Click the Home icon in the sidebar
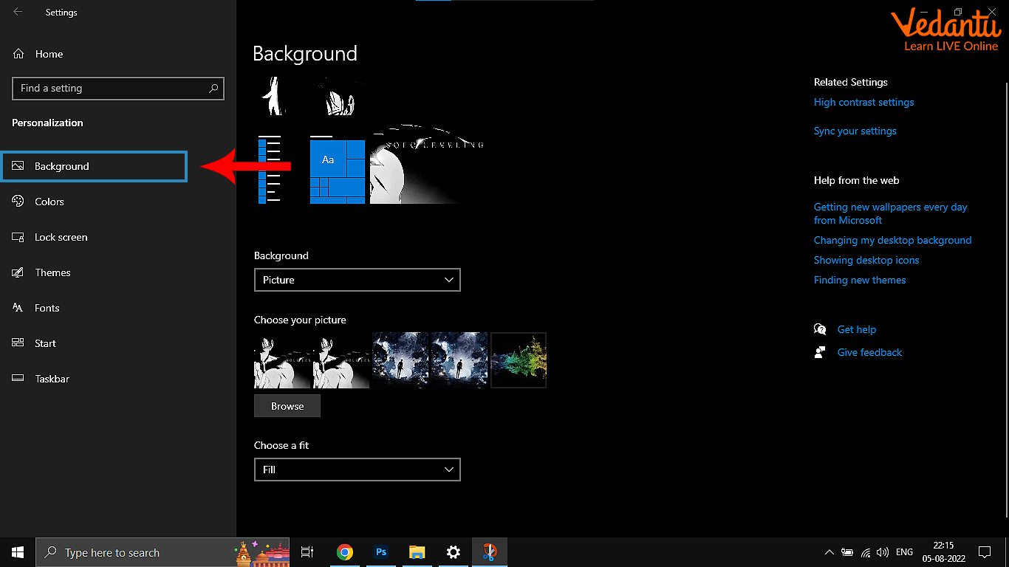Screen dimensions: 1009x567 [x=18, y=54]
